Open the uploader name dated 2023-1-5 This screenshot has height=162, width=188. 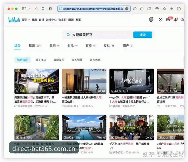click(72, 106)
